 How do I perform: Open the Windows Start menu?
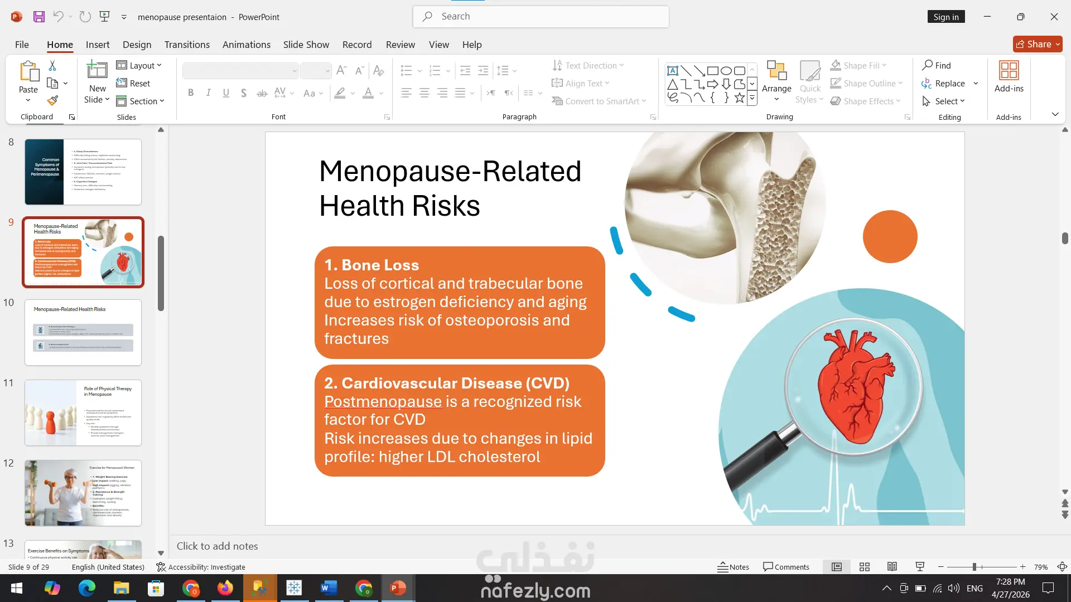point(17,588)
